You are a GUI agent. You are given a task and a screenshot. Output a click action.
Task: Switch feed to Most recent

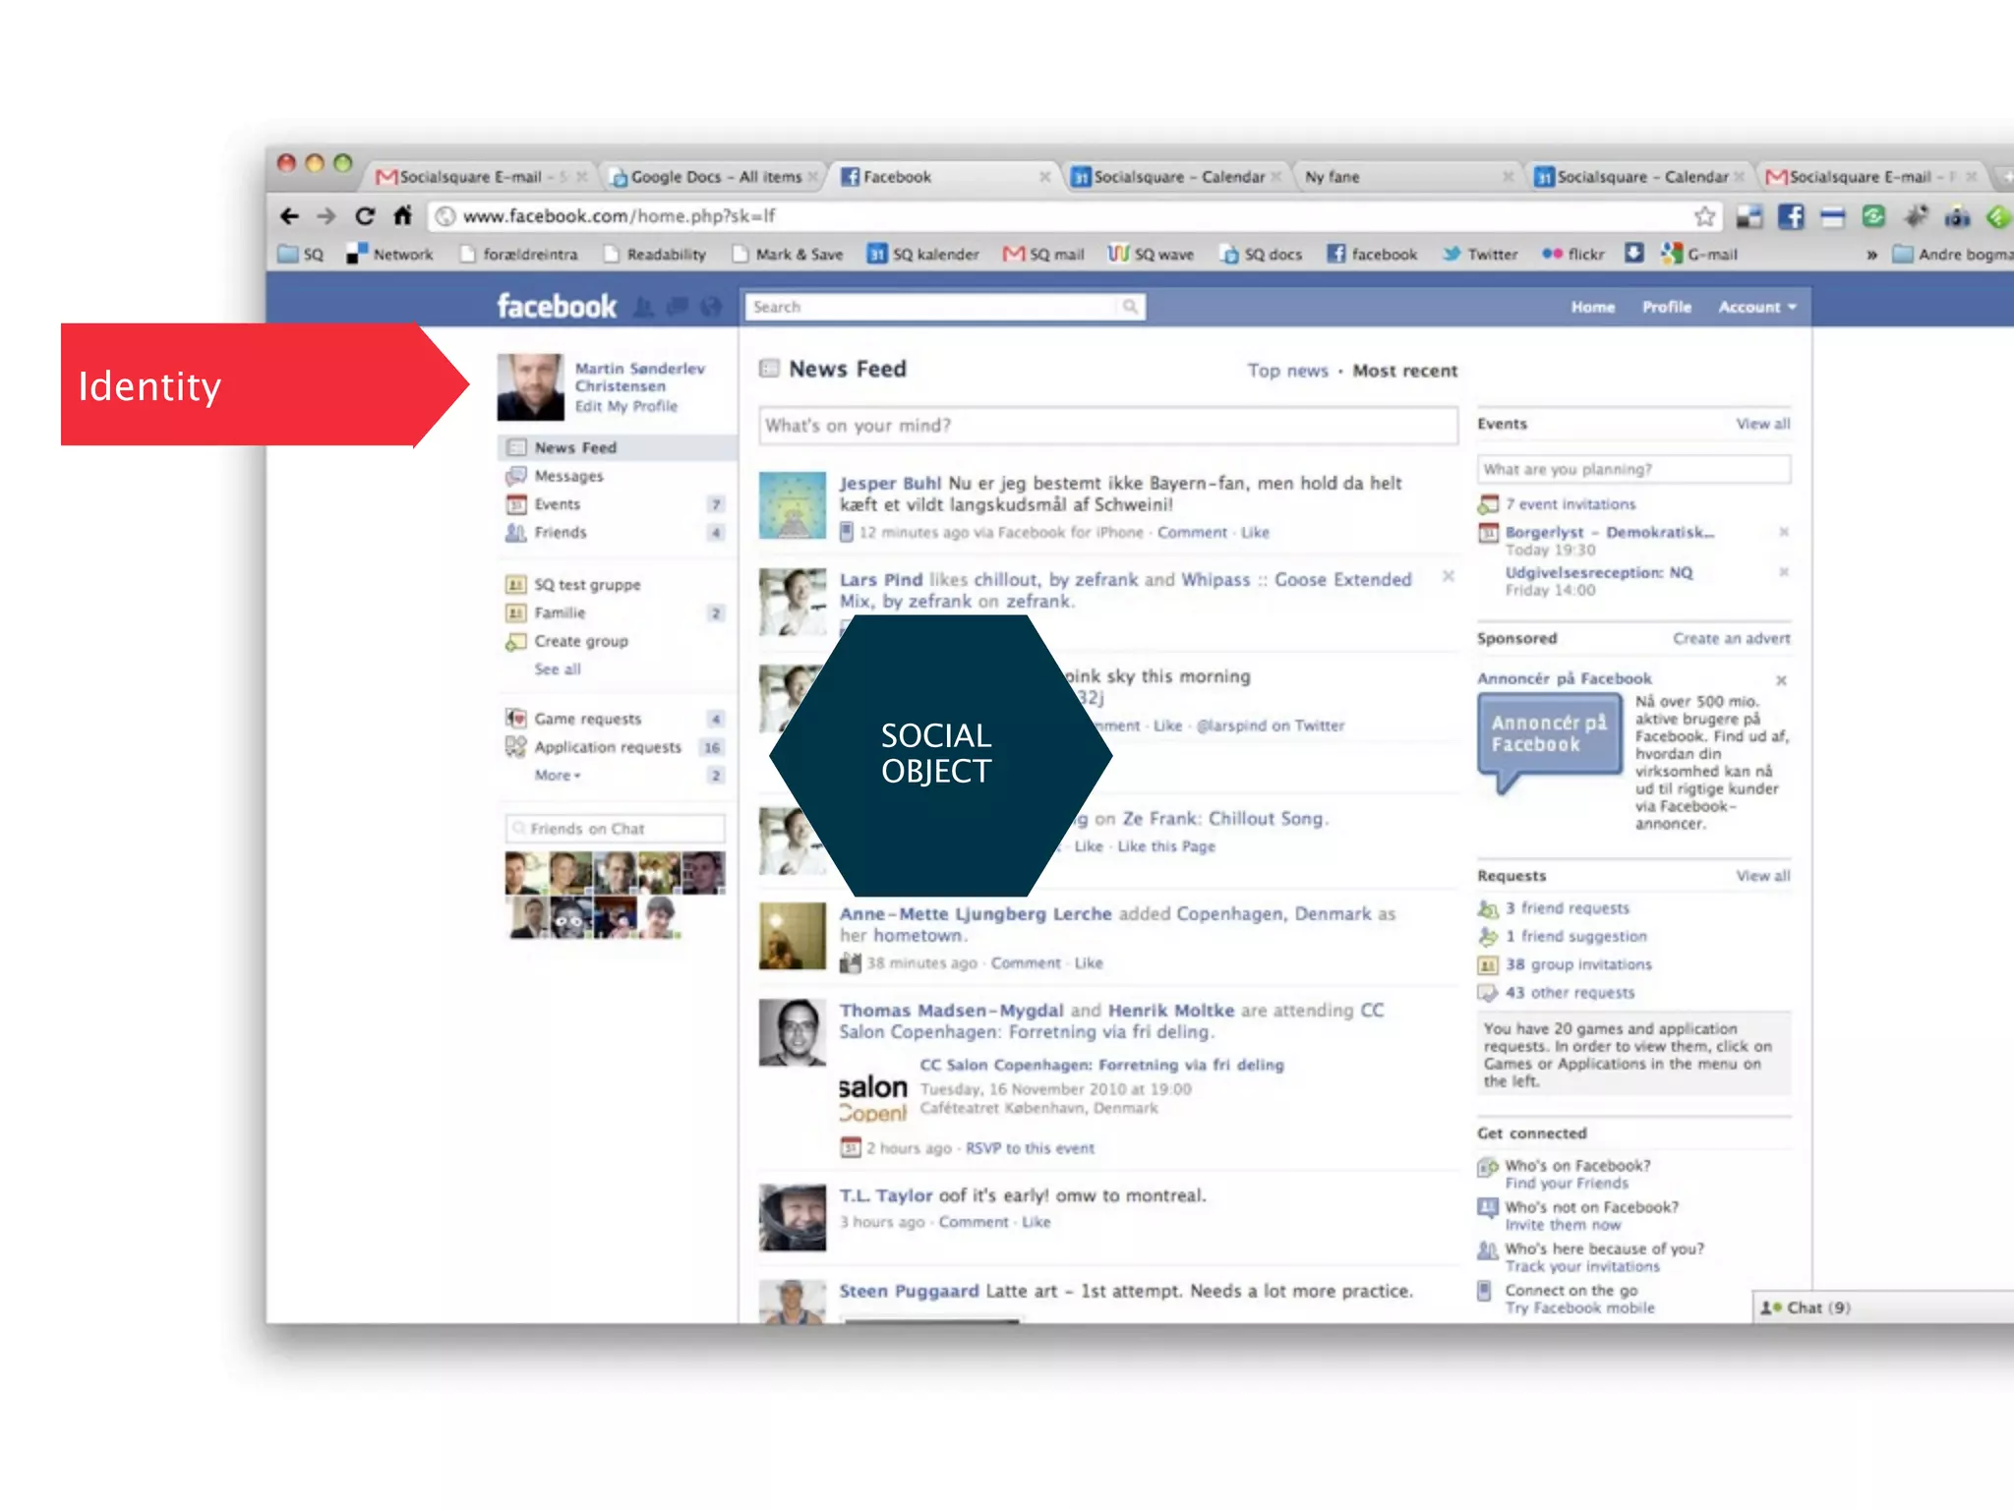coord(1404,372)
